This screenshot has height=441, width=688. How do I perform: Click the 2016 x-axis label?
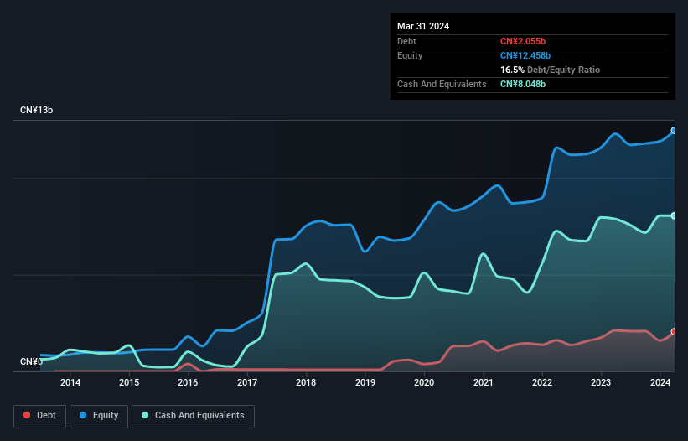[x=188, y=382]
